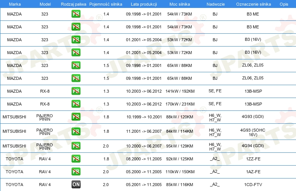
Task: Click engine code 1ZZ-FE
Action: point(253,159)
